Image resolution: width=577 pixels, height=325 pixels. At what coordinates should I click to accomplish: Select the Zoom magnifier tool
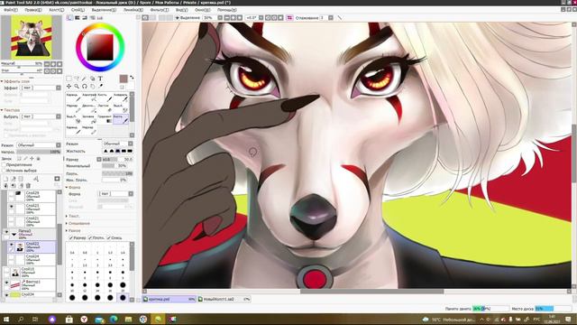[x=77, y=87]
